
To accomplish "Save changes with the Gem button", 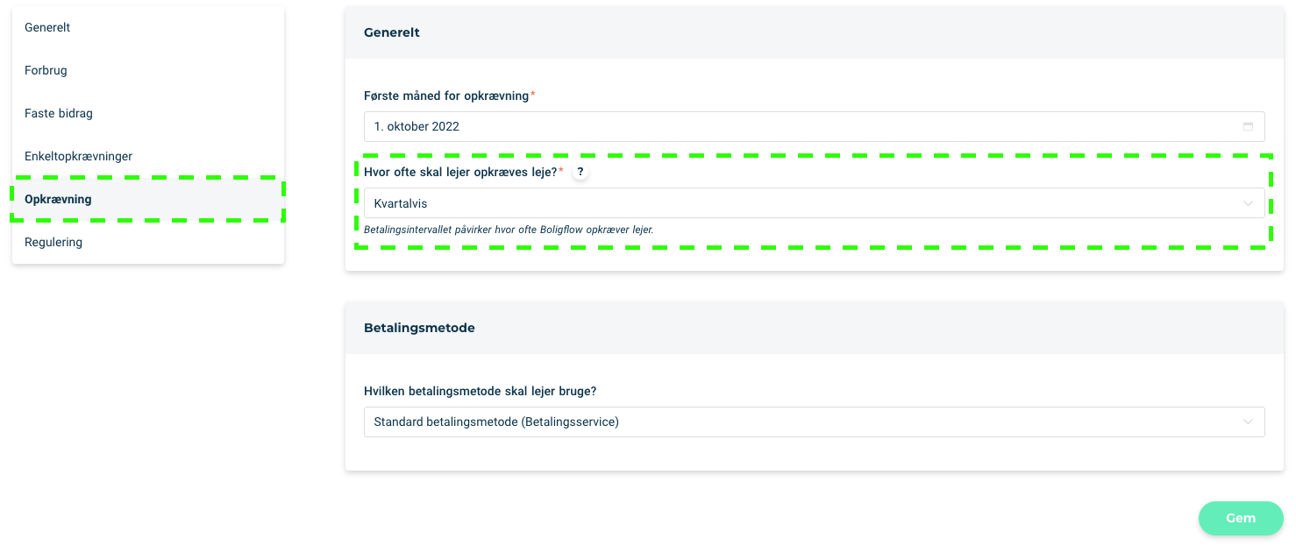I will pos(1241,518).
